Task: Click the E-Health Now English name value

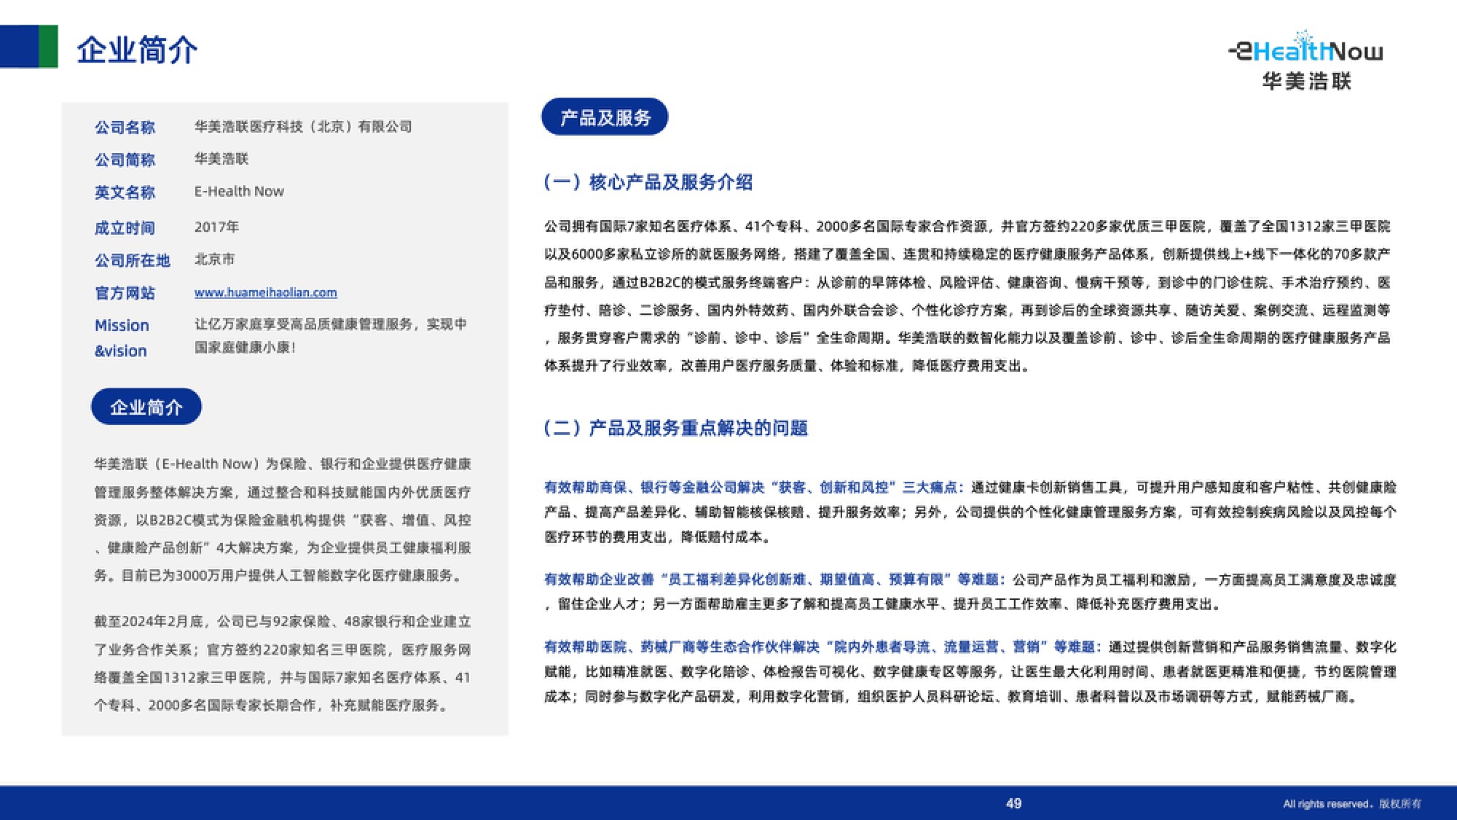Action: point(239,192)
